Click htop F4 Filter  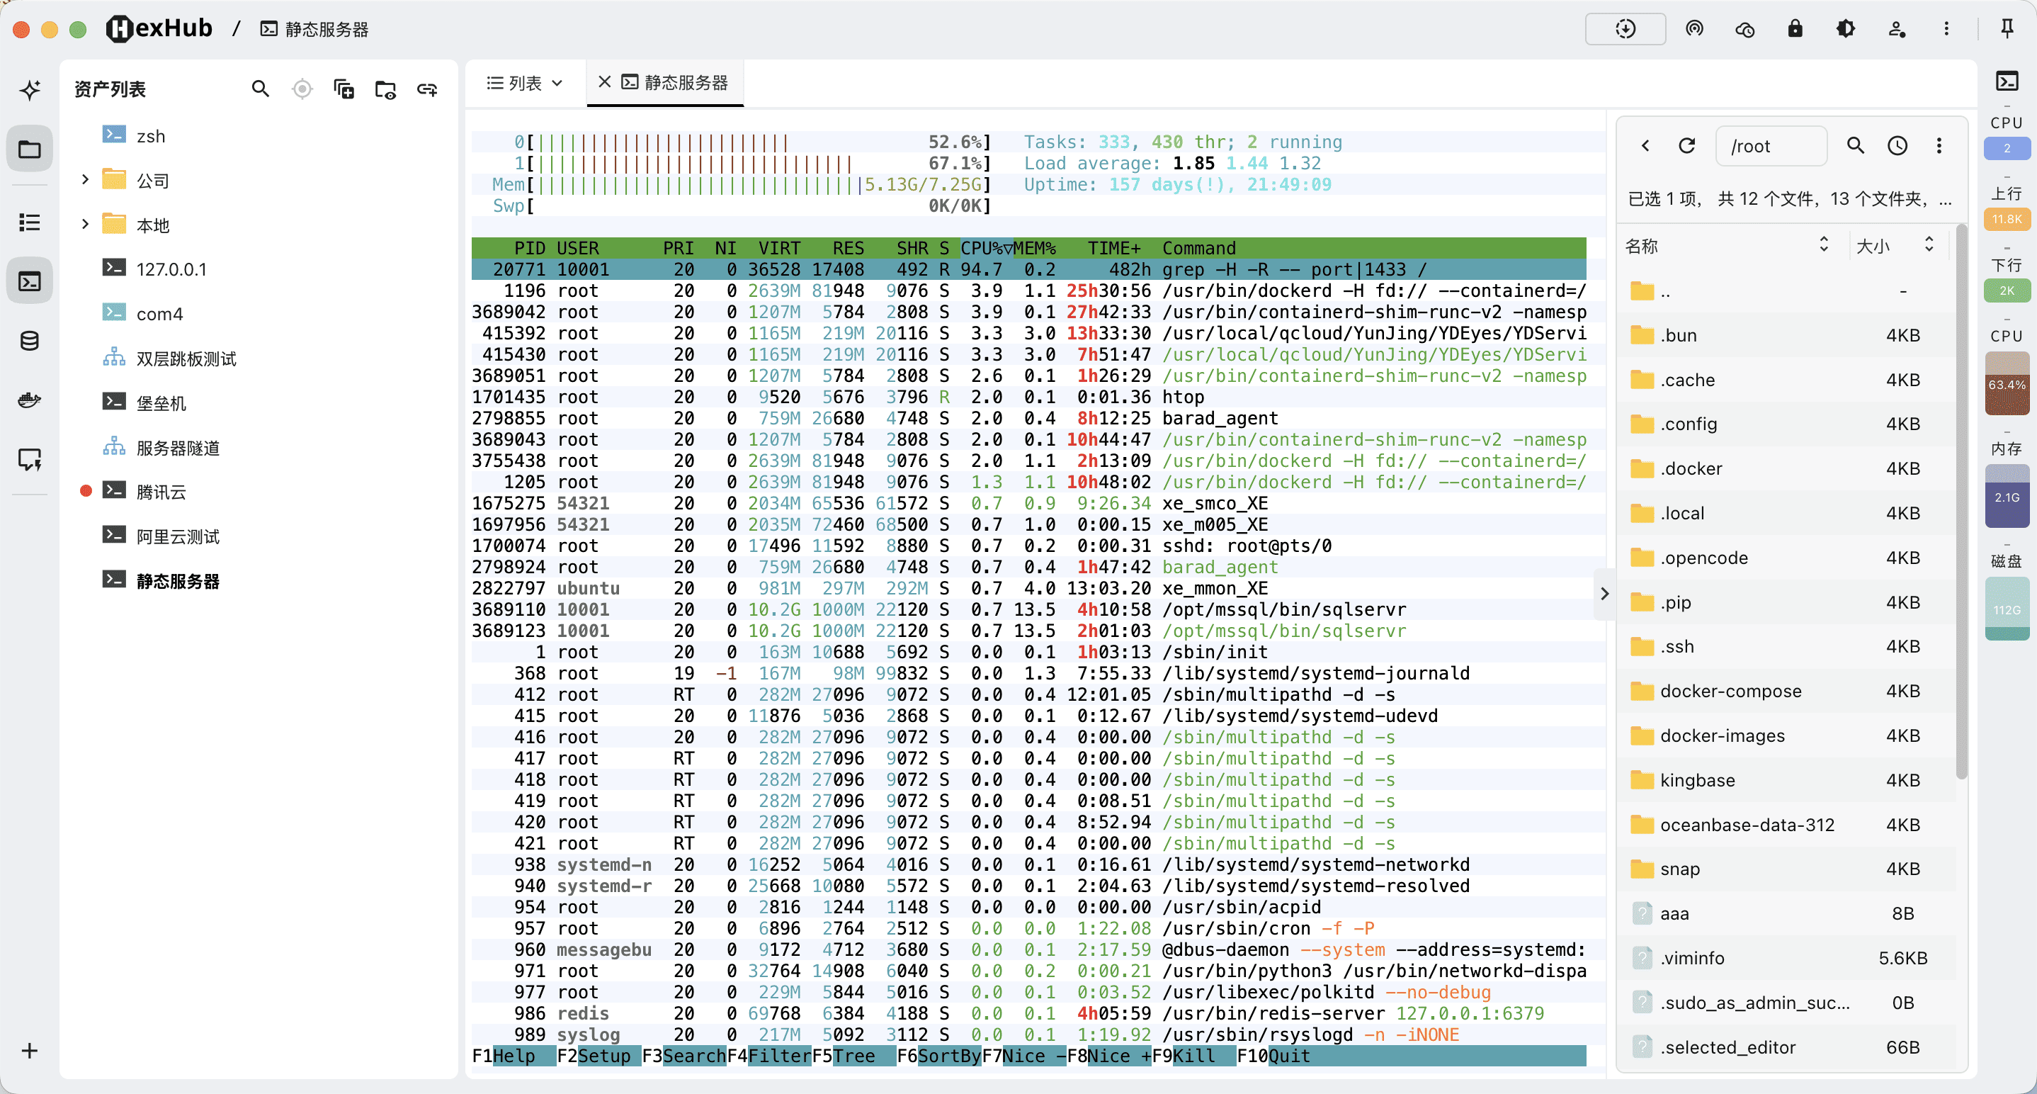click(x=769, y=1056)
